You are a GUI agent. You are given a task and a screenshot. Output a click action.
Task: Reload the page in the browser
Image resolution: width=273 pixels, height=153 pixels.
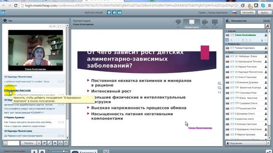click(16, 6)
